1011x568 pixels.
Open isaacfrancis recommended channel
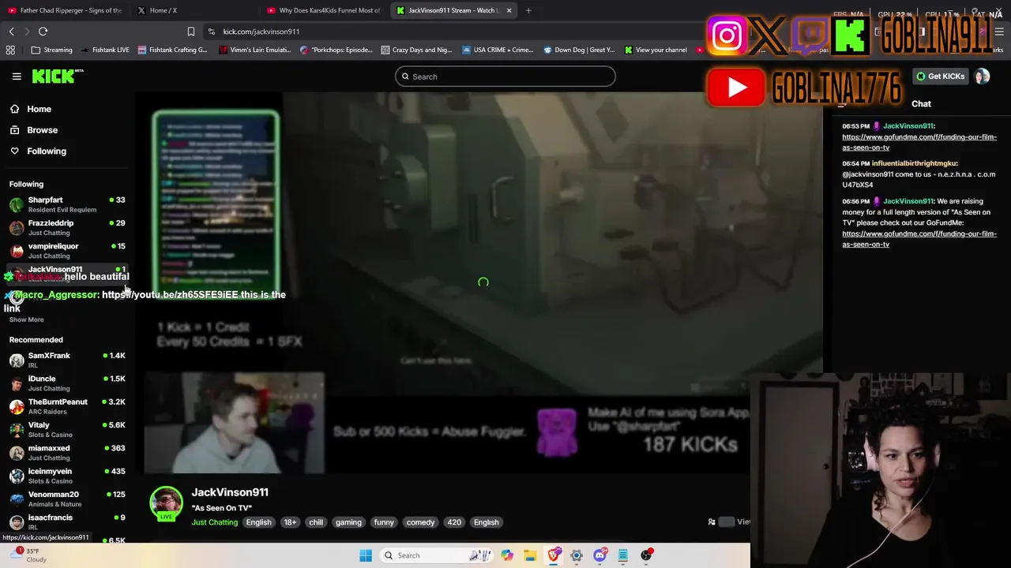pos(67,521)
